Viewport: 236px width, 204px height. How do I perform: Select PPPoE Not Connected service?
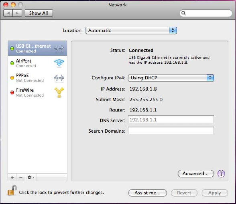pyautogui.click(x=37, y=78)
